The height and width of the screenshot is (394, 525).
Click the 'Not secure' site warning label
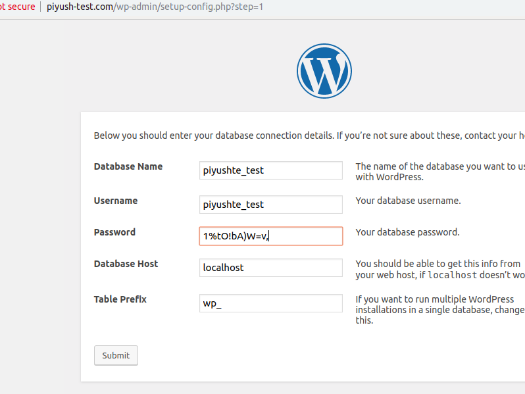click(17, 7)
